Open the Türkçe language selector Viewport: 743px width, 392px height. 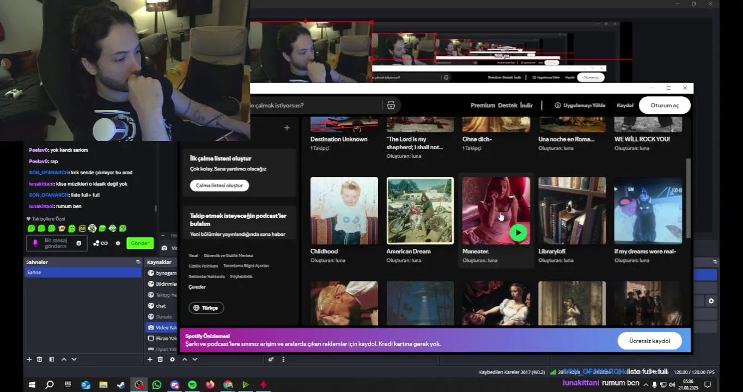(x=206, y=308)
